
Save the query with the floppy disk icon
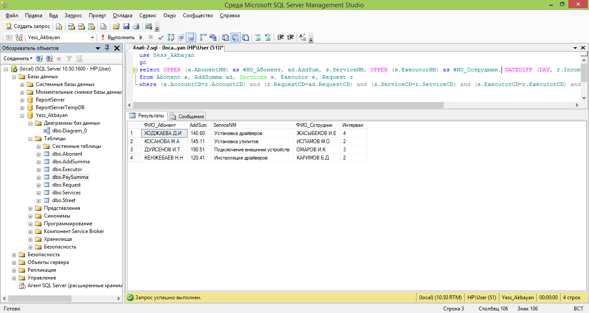click(x=126, y=26)
